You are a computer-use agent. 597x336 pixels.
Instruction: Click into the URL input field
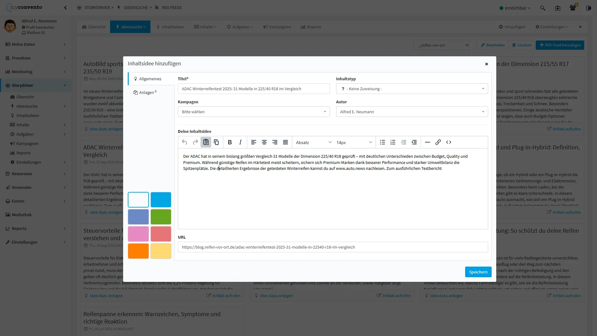pos(333,247)
